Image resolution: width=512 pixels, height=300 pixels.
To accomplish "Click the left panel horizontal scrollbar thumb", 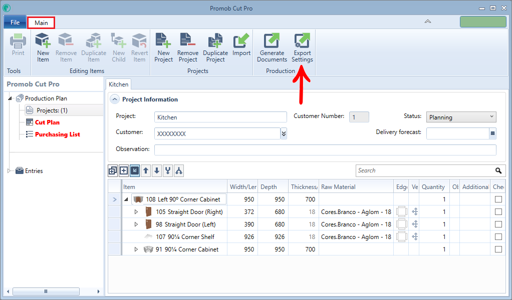I will [46, 291].
